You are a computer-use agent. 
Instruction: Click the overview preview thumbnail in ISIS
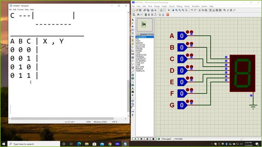(x=145, y=25)
